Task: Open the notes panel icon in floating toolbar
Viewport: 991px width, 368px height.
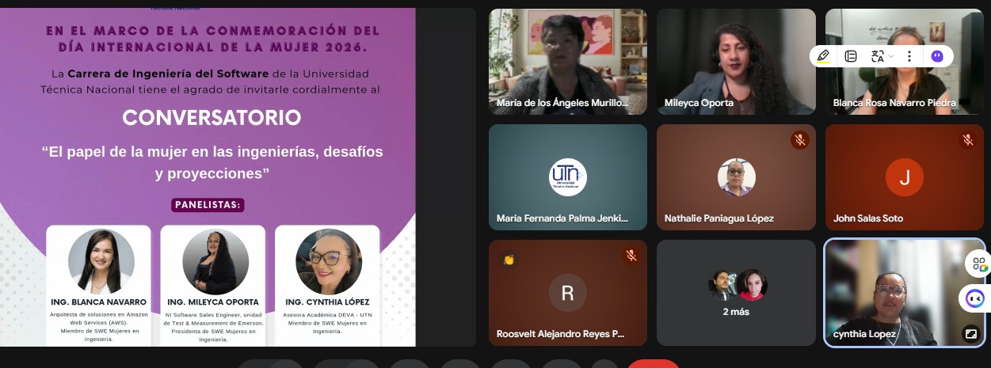Action: [851, 56]
